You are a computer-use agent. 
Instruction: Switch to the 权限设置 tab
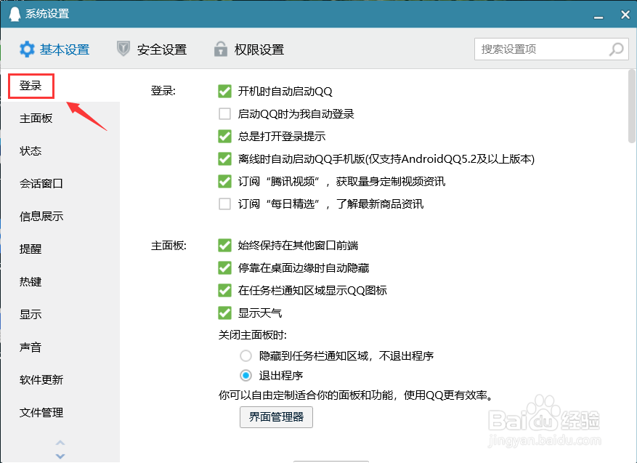point(248,49)
